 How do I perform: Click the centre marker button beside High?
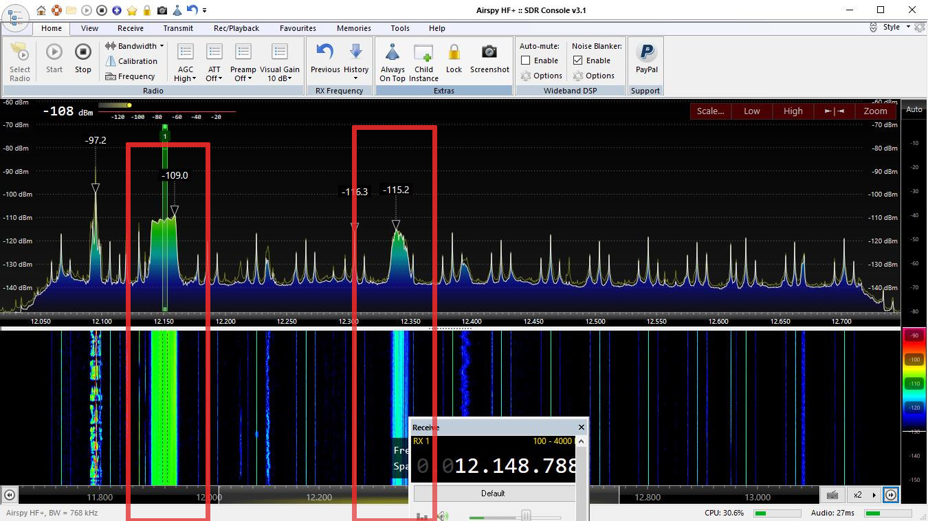click(x=834, y=111)
